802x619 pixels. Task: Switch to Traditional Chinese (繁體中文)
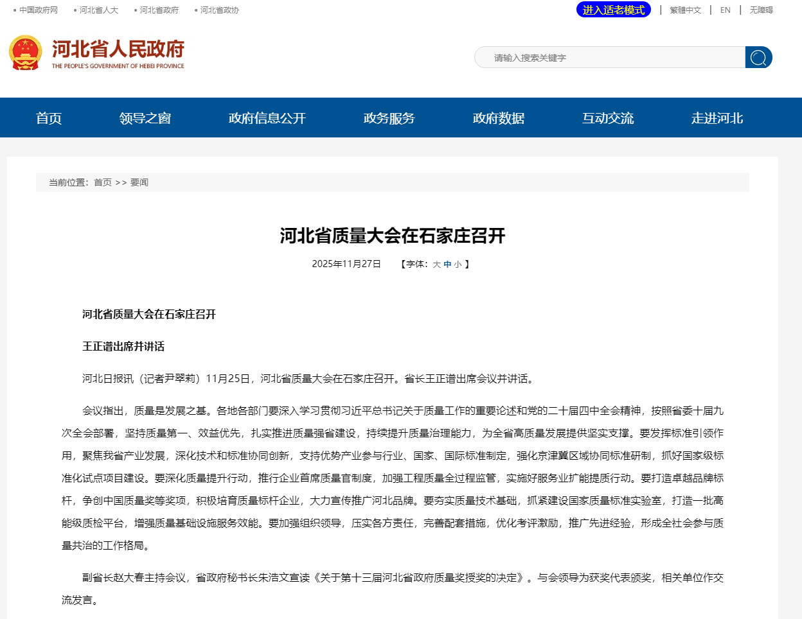click(x=685, y=10)
